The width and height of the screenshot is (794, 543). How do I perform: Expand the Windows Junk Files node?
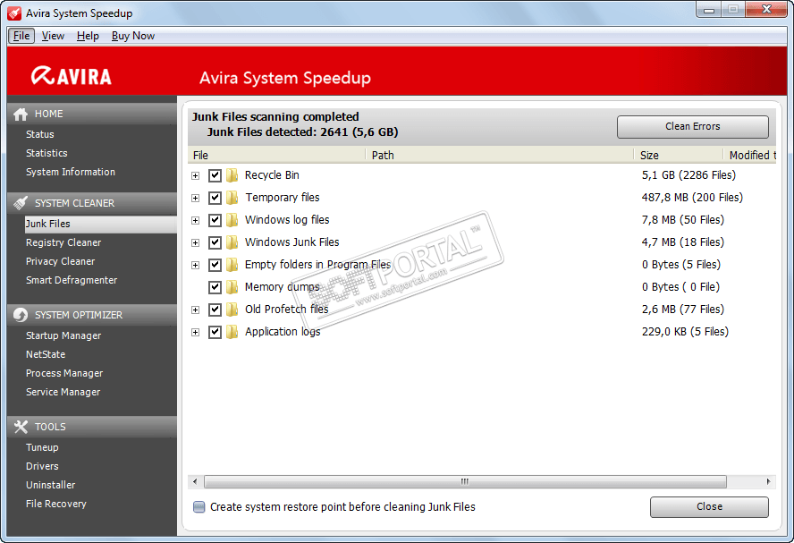click(196, 242)
